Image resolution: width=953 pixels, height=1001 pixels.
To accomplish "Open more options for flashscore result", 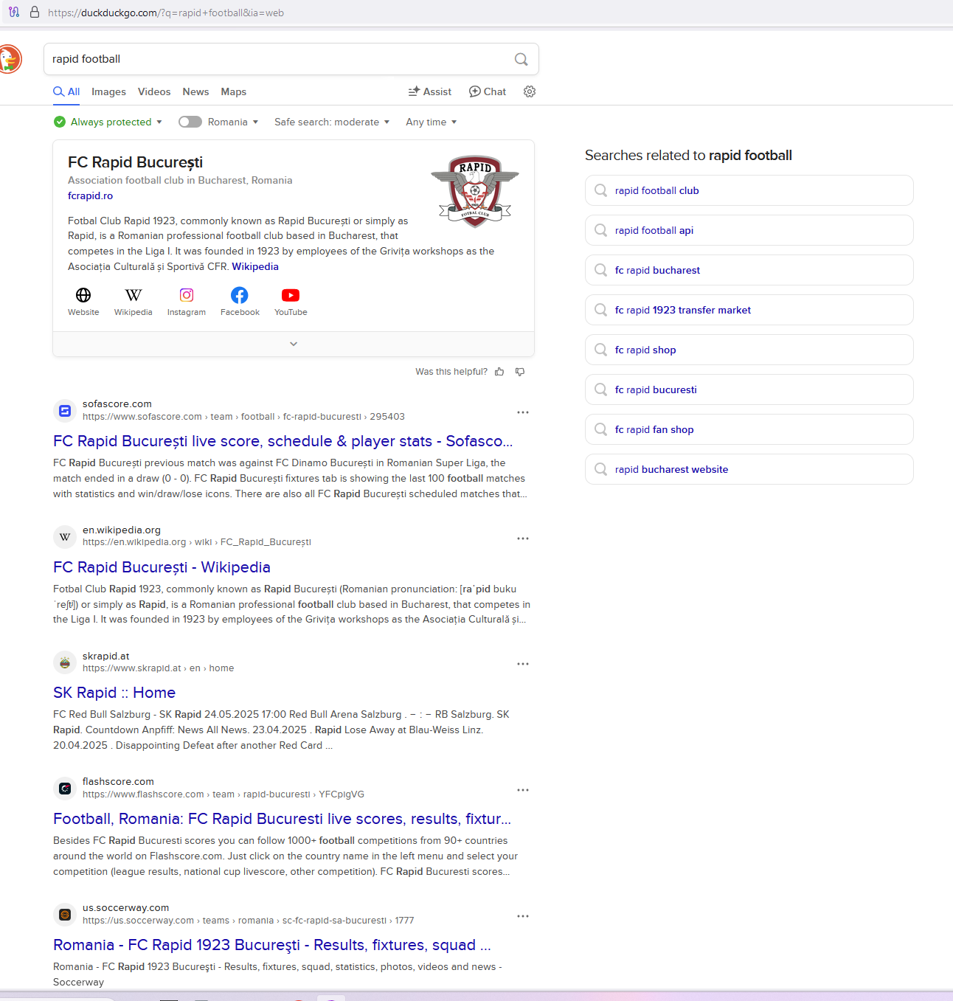I will [x=523, y=790].
